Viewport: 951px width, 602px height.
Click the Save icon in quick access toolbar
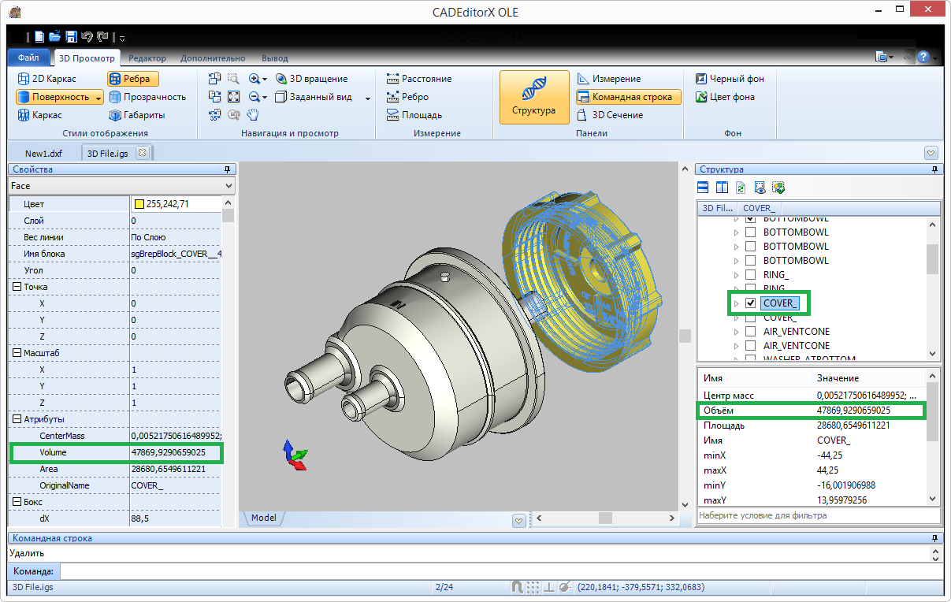point(71,36)
